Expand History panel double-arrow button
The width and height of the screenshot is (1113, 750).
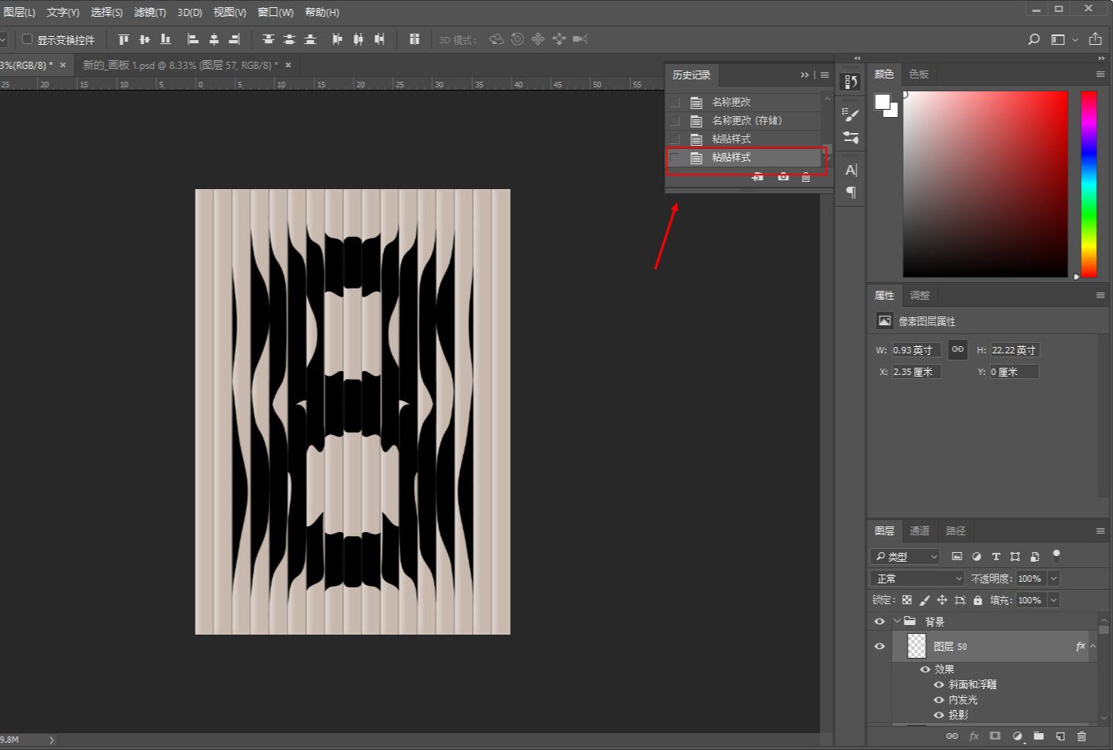click(x=804, y=75)
